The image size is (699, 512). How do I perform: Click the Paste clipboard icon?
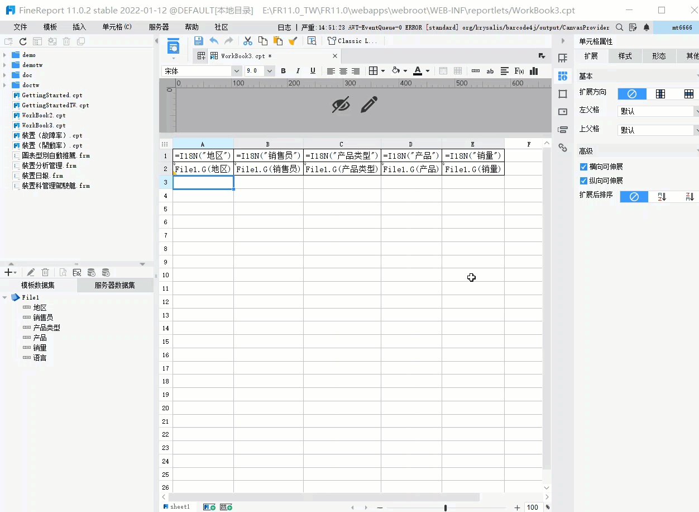coord(277,41)
